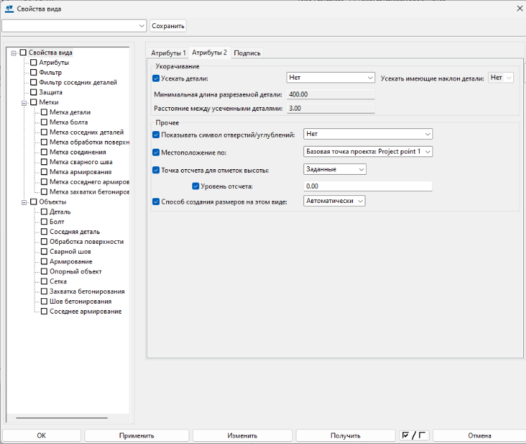The image size is (526, 444).
Task: Click the Уровень отсчета value field
Action: pyautogui.click(x=367, y=186)
